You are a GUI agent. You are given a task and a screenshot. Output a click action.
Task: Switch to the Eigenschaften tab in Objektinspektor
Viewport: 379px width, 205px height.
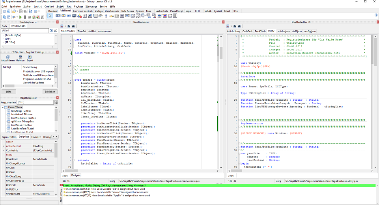[x=9, y=137]
